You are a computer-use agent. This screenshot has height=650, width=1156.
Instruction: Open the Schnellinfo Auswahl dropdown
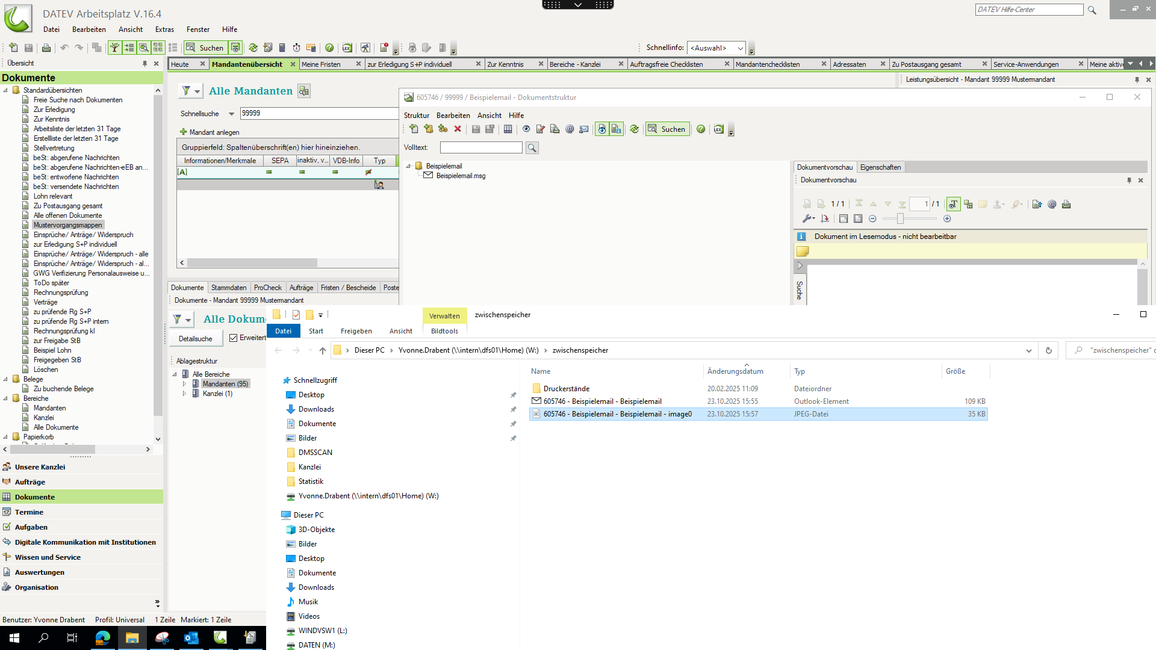click(740, 48)
